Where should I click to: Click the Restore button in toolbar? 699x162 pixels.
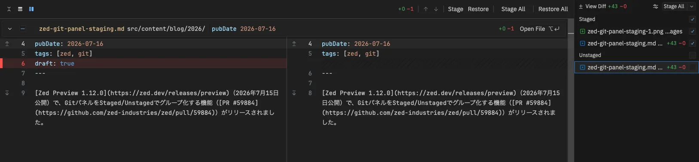point(478,9)
